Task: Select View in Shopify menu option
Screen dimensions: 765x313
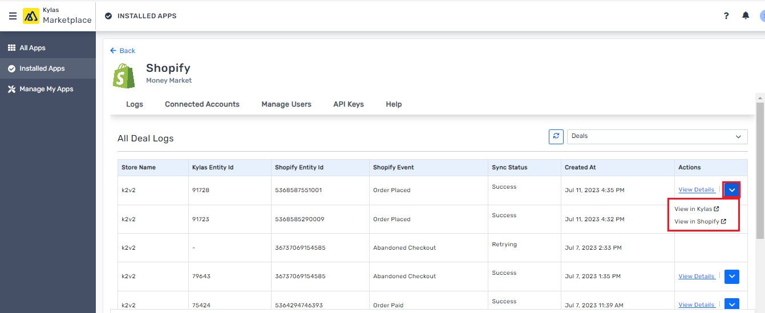Action: tap(699, 222)
